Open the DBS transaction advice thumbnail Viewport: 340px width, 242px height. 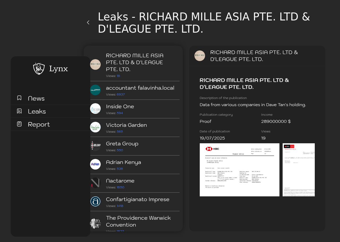click(299, 170)
